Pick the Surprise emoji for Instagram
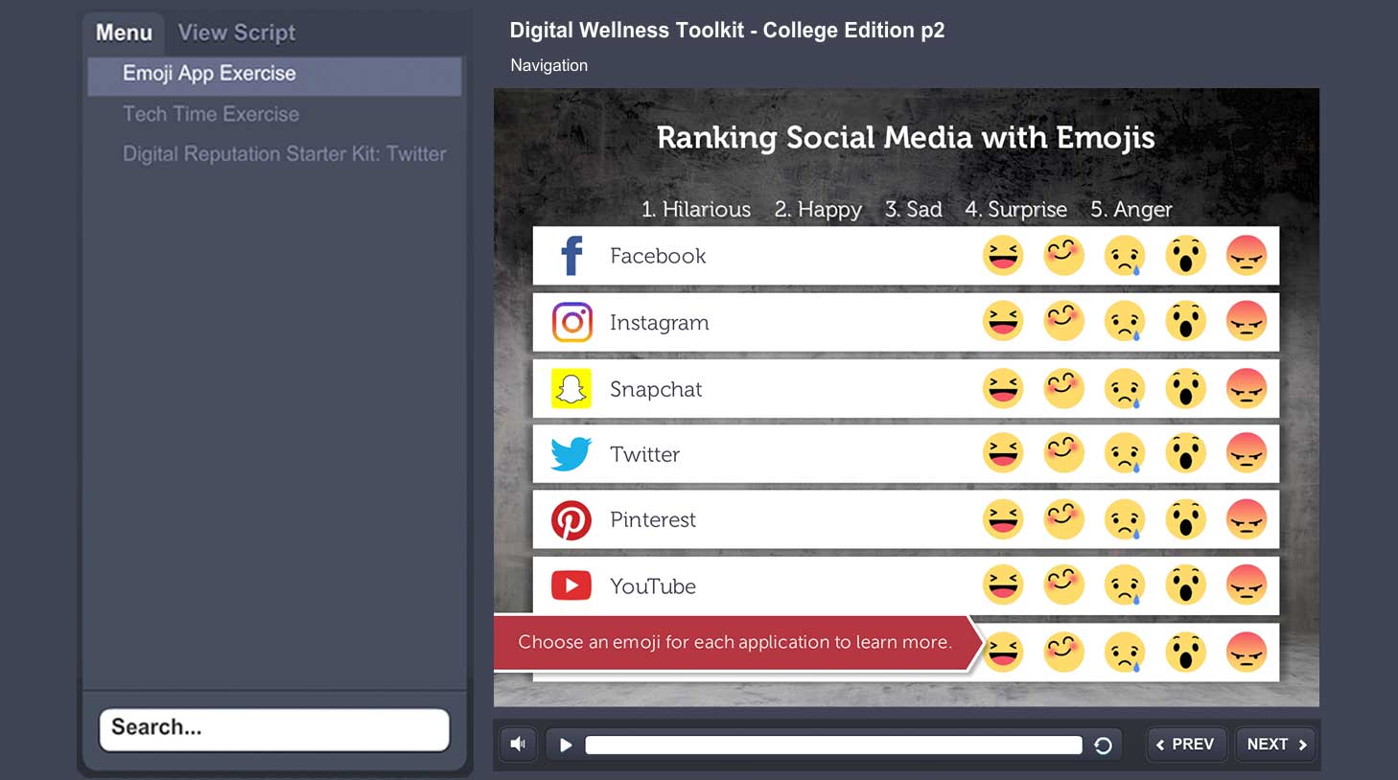1398x780 pixels. [x=1186, y=322]
